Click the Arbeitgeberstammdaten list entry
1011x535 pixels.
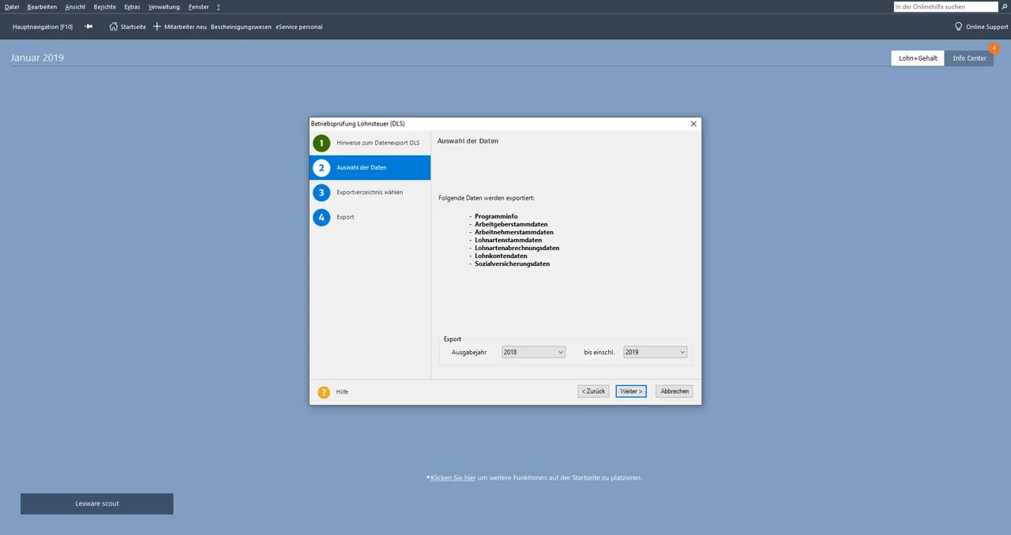click(511, 224)
